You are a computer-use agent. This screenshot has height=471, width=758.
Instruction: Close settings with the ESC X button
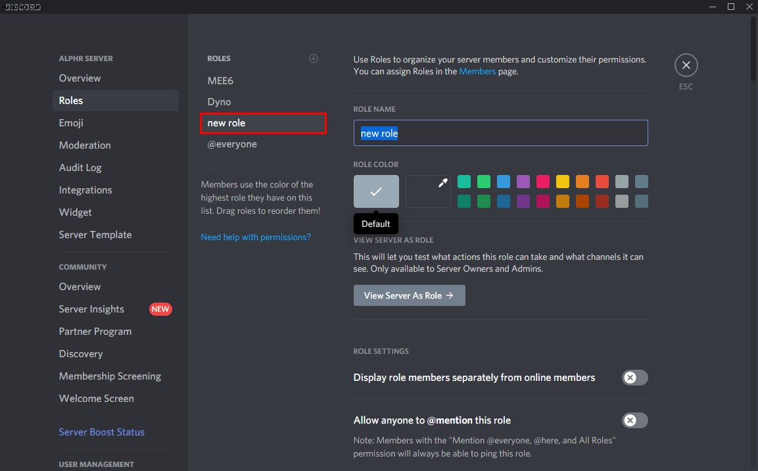[x=686, y=65]
